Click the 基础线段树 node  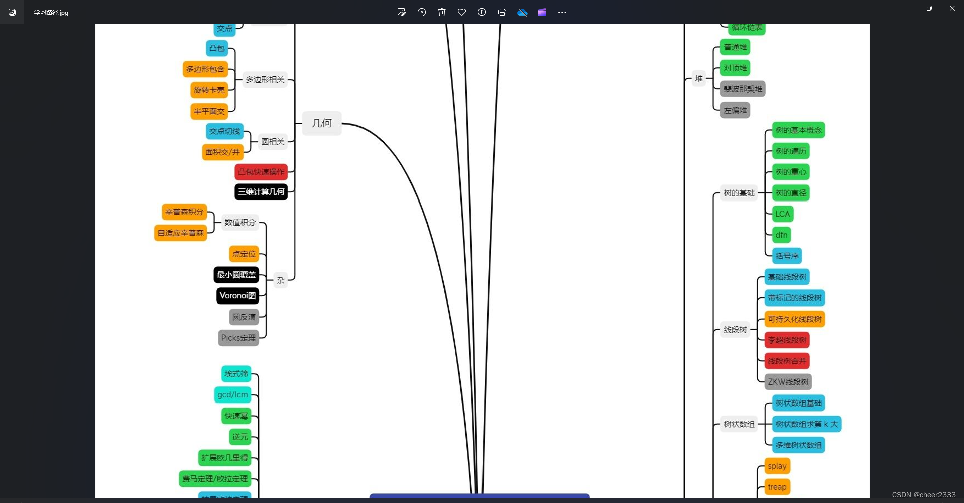click(787, 277)
